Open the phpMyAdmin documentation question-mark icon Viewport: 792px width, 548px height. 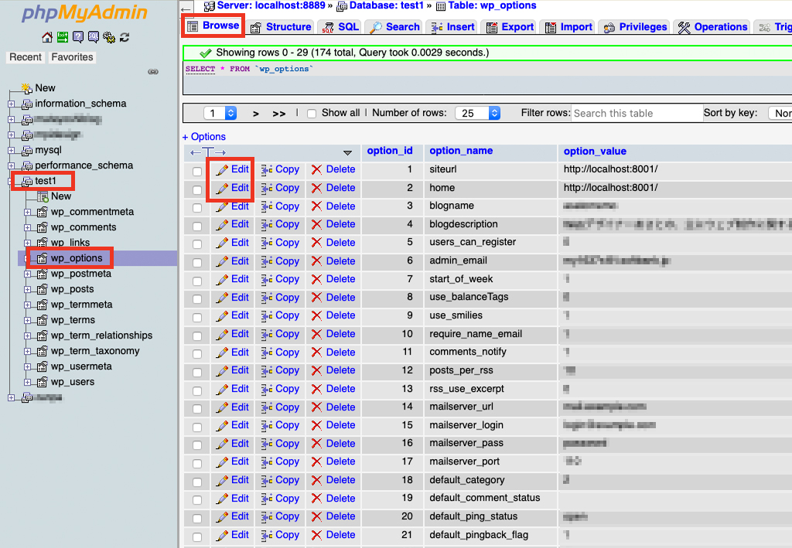click(x=78, y=37)
